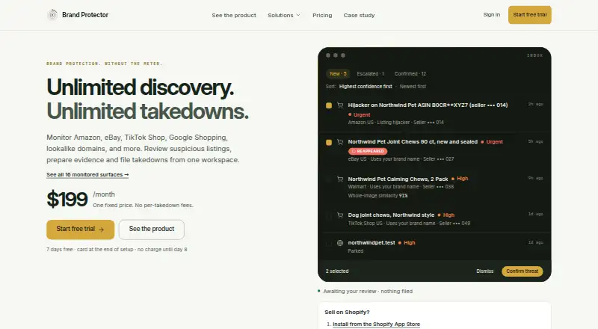Click Amazon US · Listing hijacker details line
This screenshot has width=598, height=329.
click(x=396, y=123)
